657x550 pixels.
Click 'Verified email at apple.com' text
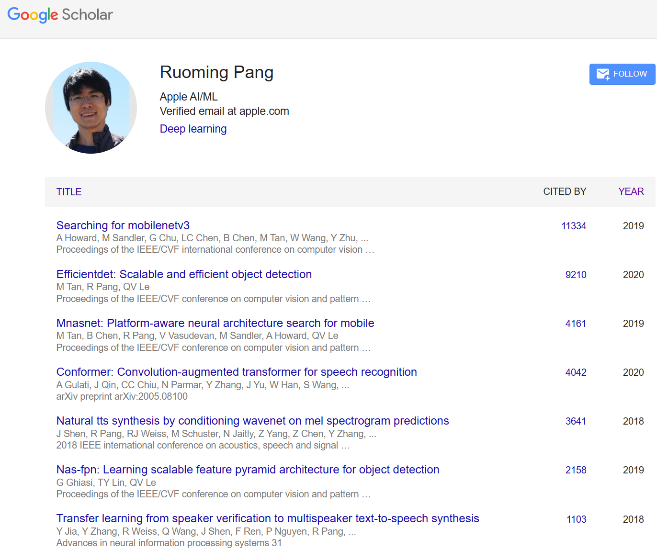pyautogui.click(x=224, y=111)
